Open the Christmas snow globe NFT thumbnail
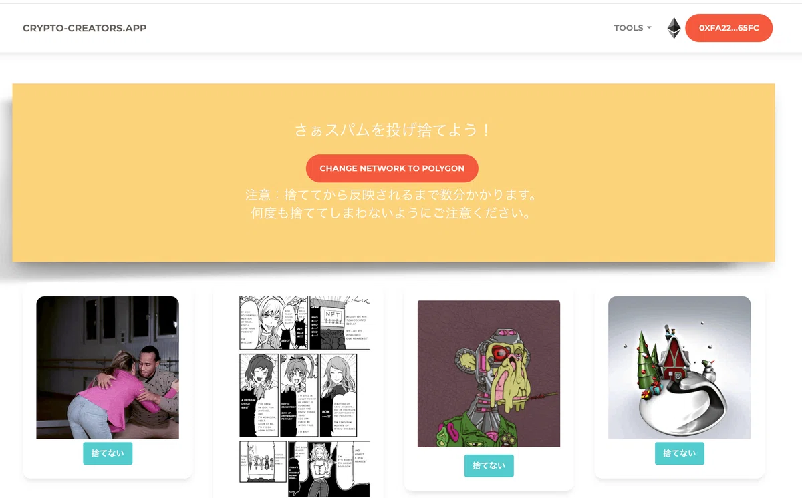The image size is (802, 498). click(680, 367)
